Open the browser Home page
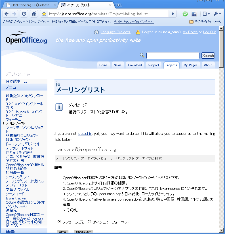225x234 pixels. point(34,14)
